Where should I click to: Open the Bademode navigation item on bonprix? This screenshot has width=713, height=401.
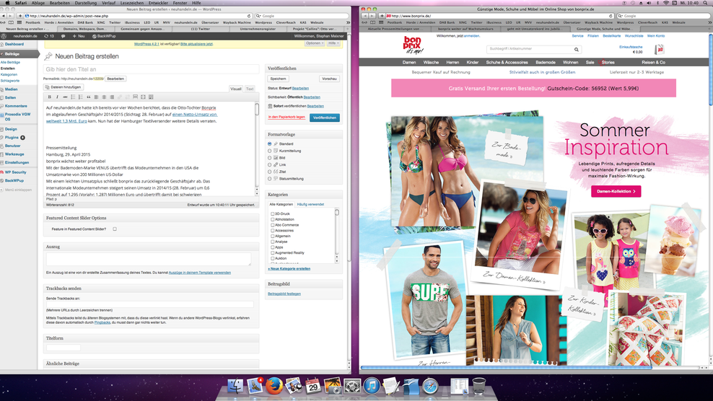click(545, 62)
